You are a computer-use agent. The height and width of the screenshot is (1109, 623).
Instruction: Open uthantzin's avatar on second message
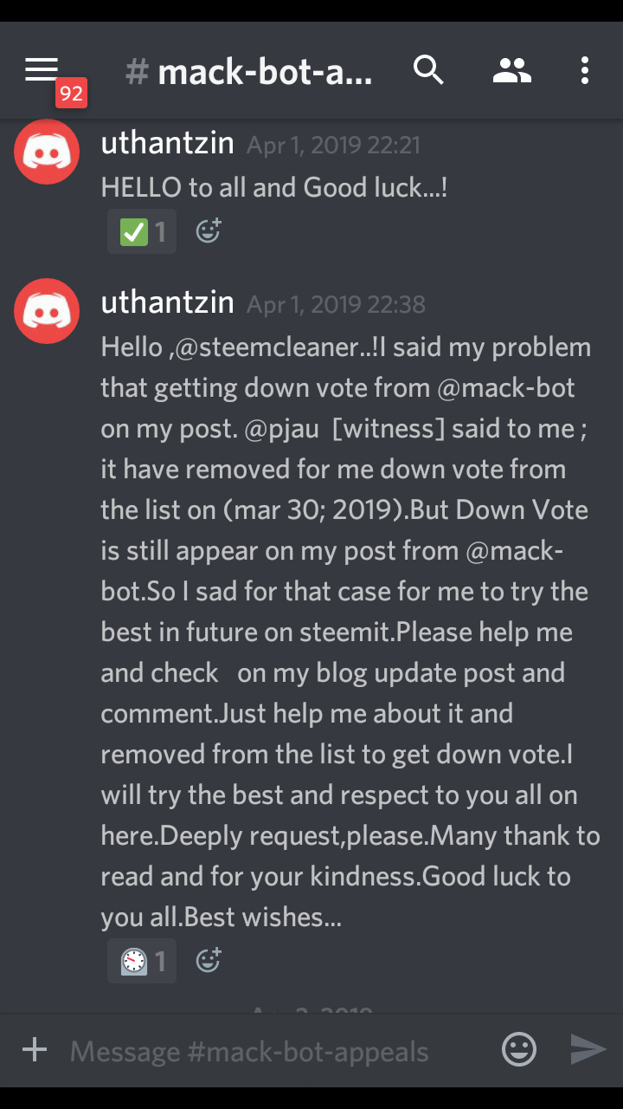[47, 310]
